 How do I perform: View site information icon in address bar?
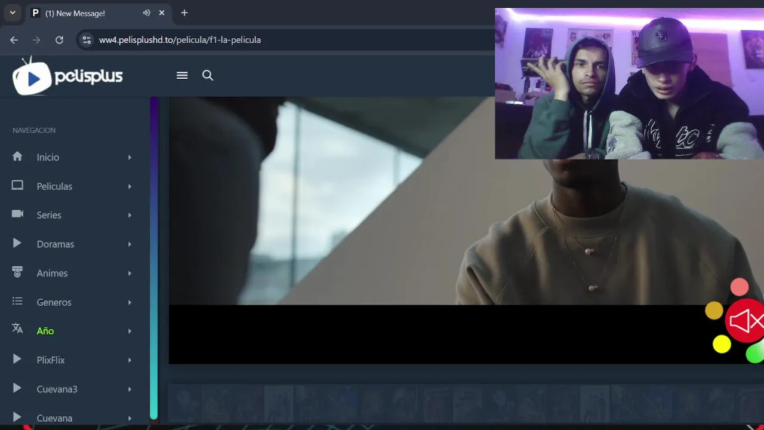[x=87, y=40]
